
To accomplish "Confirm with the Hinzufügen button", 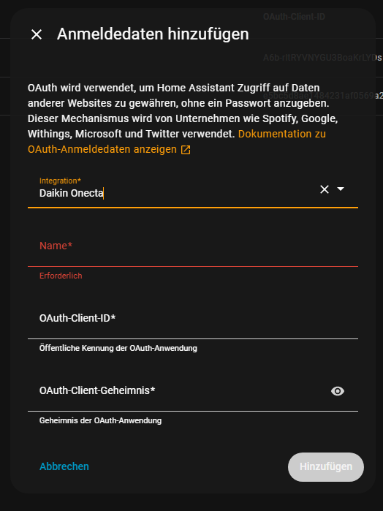I will [326, 467].
